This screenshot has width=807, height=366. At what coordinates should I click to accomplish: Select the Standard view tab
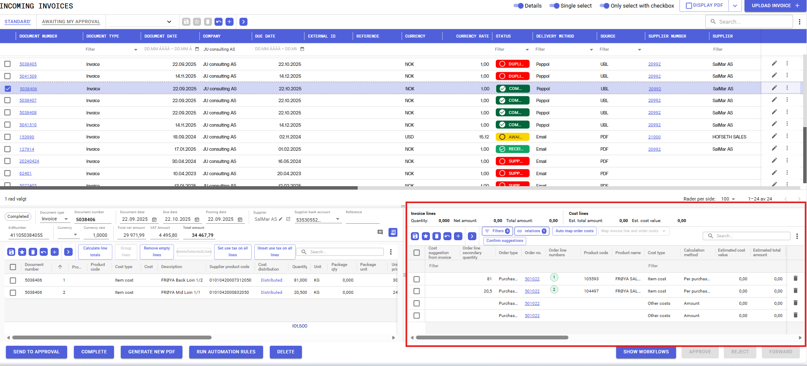18,22
